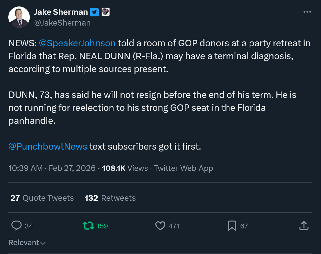321x254 pixels.
Task: Click the Twitter Web App source label
Action: (184, 168)
